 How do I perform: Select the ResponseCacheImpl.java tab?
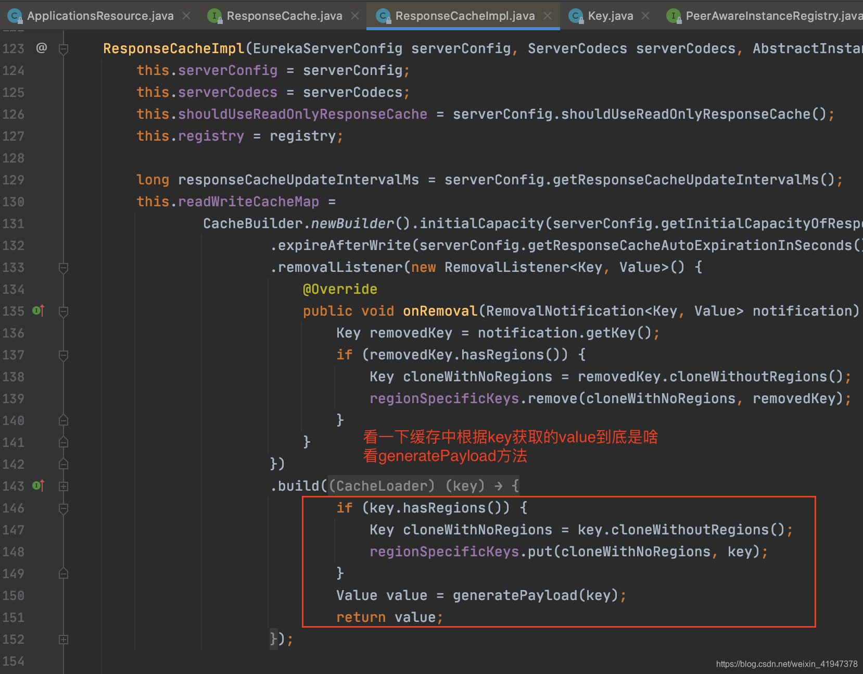pyautogui.click(x=465, y=16)
